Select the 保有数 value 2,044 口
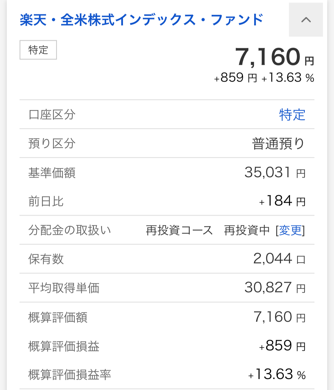The image size is (334, 390). click(279, 259)
